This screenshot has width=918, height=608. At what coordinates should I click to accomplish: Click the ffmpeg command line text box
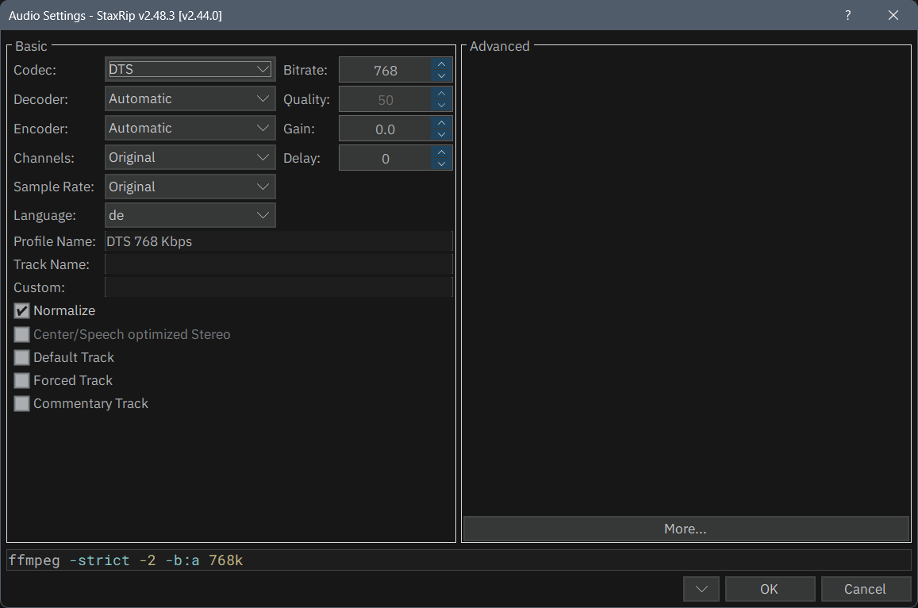point(459,560)
